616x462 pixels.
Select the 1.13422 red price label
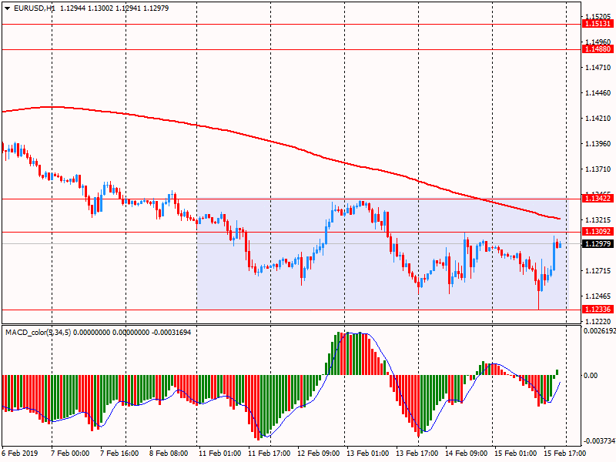[x=598, y=199]
